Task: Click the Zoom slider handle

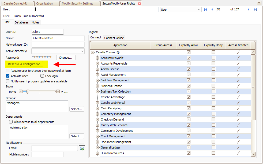Action: [x=27, y=91]
